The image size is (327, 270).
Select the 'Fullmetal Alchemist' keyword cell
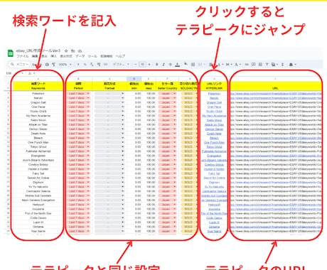point(38,151)
